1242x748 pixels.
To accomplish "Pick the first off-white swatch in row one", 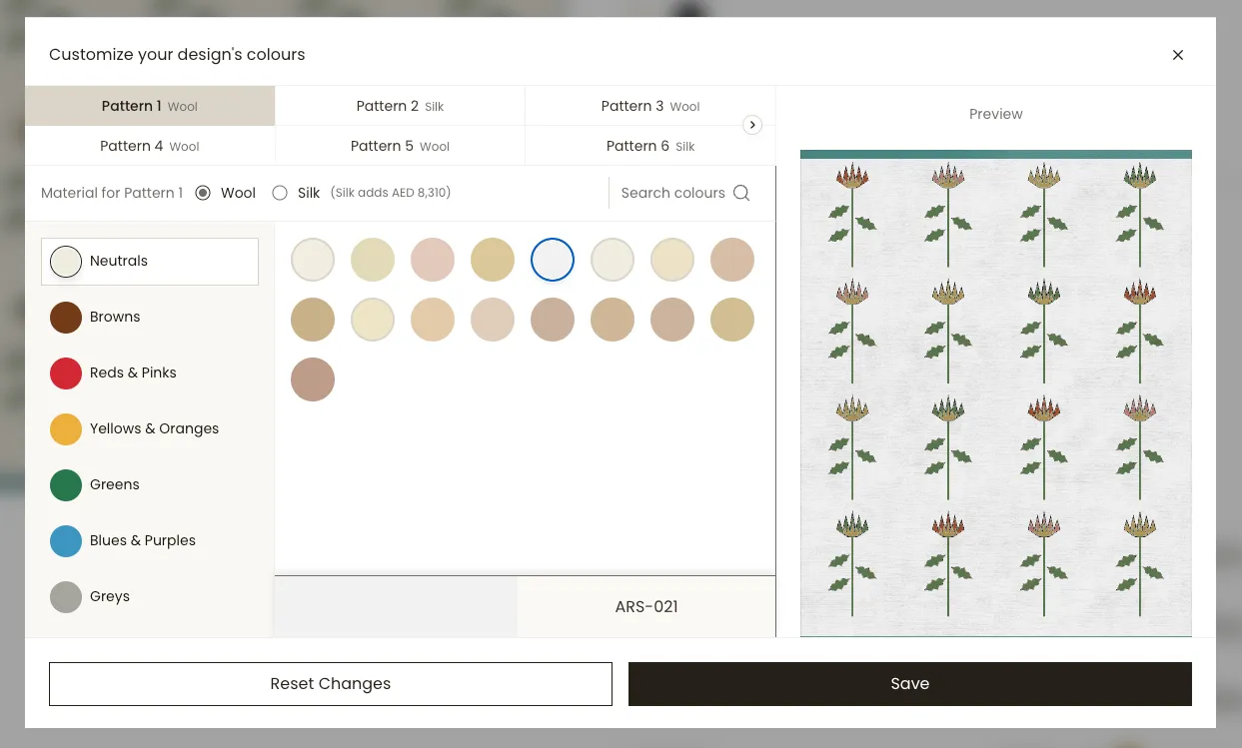I will click(313, 260).
